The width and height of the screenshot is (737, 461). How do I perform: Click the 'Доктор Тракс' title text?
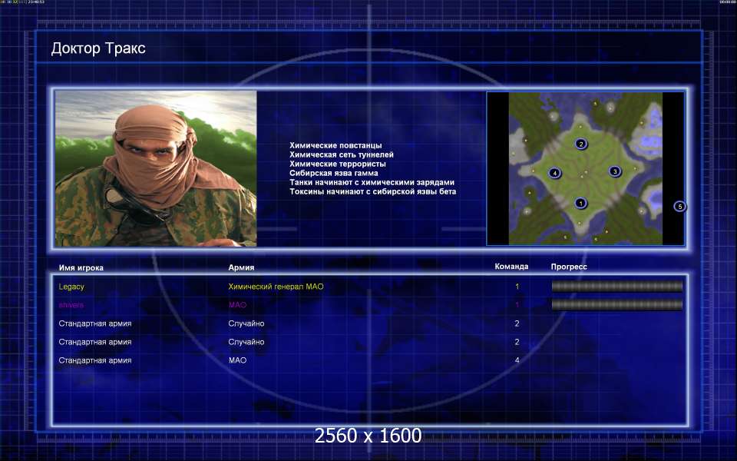coord(98,48)
